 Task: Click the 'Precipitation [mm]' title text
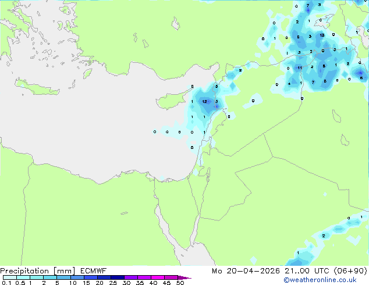pos(37,271)
